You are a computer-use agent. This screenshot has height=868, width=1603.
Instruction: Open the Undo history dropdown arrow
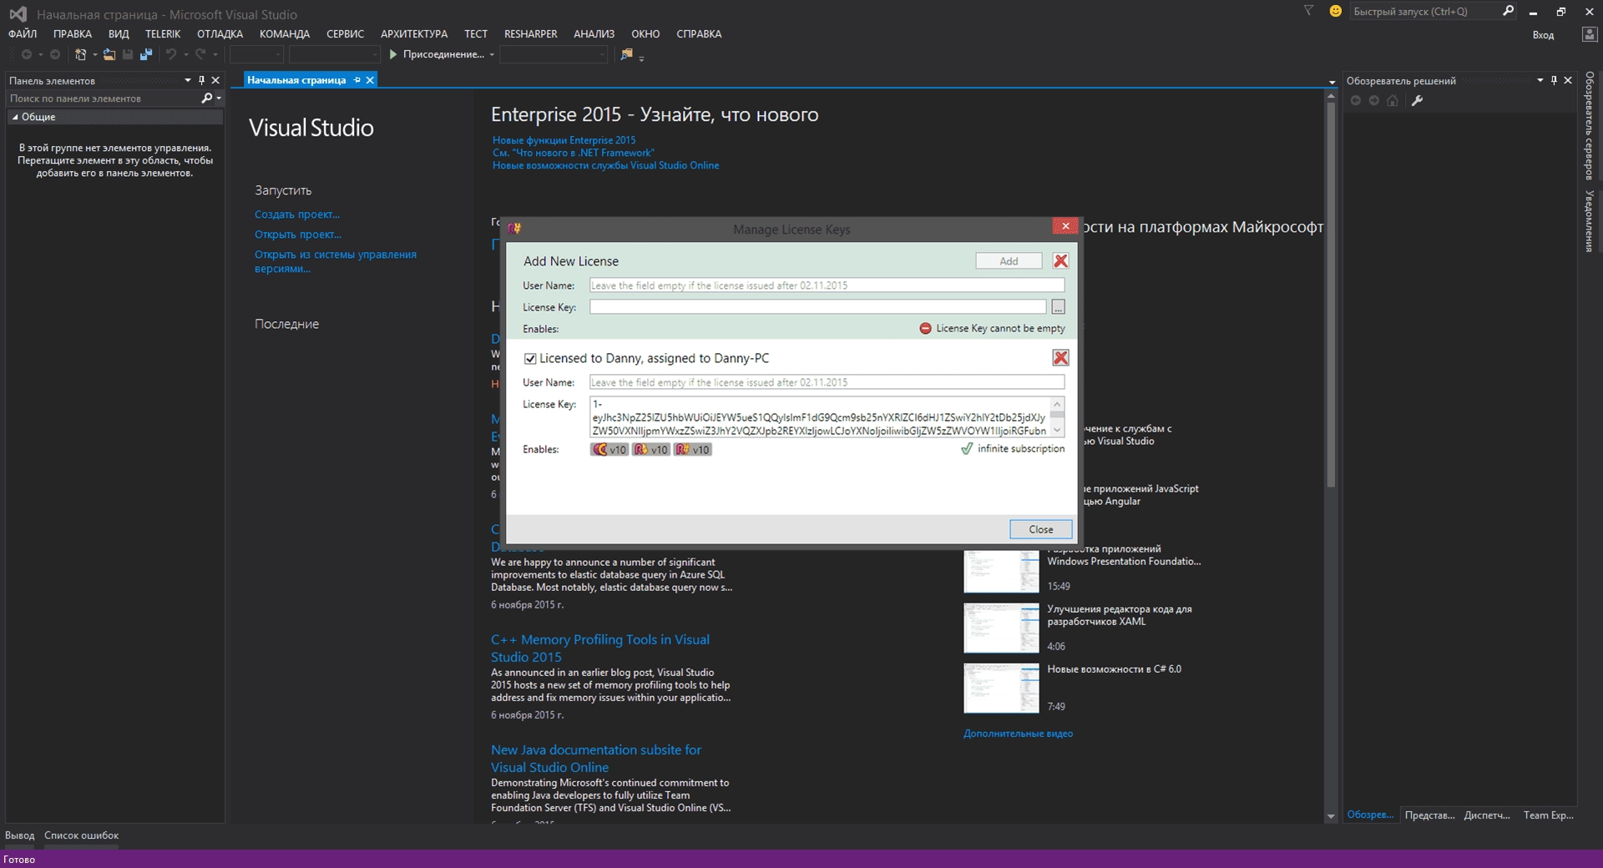coord(185,54)
